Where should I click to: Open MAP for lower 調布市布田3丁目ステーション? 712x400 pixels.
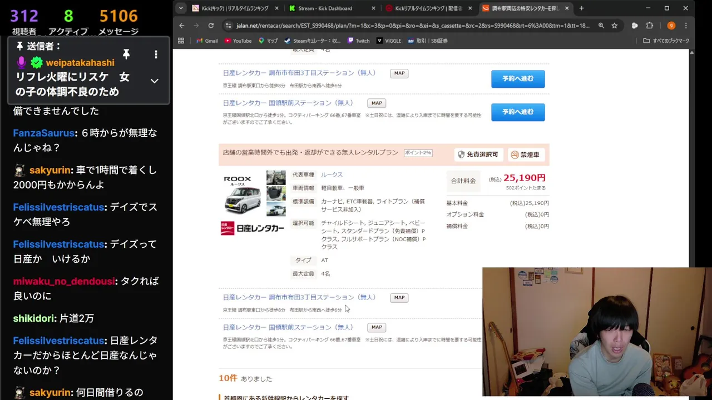[x=399, y=297]
